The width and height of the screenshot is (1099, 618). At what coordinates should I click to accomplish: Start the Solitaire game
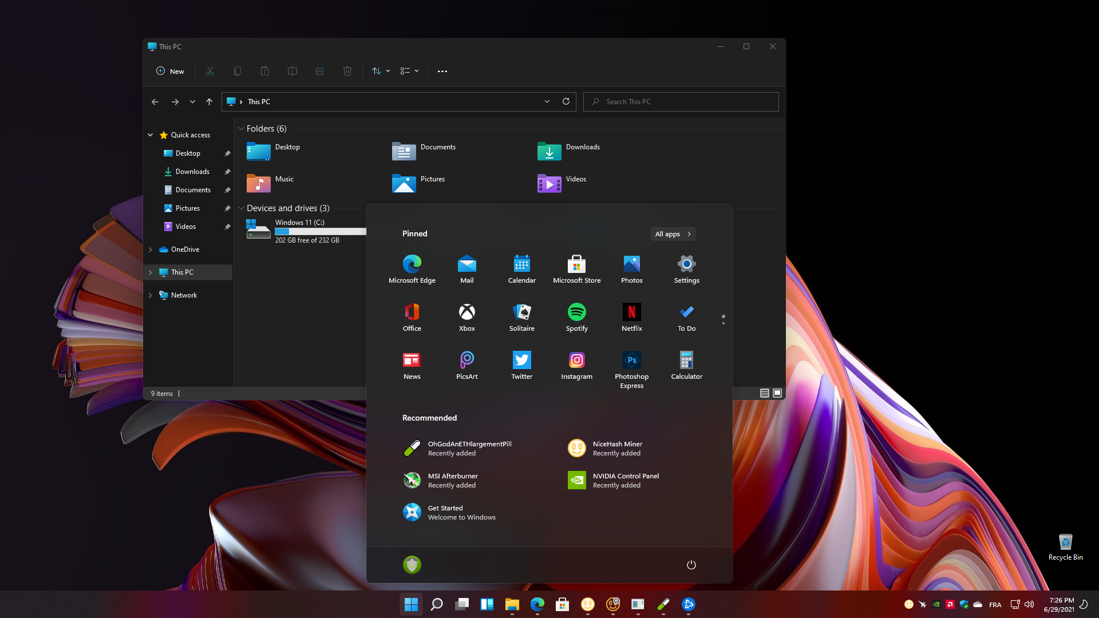521,317
